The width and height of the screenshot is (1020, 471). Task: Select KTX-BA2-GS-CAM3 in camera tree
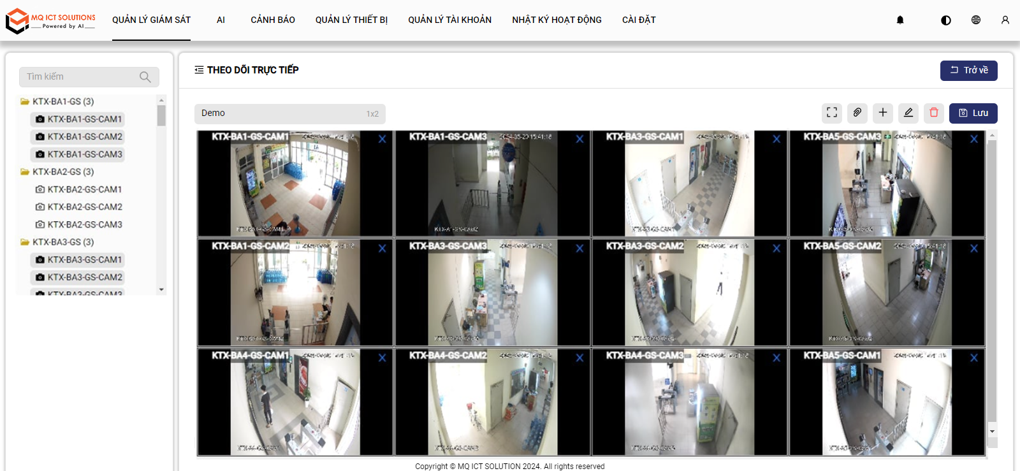point(78,224)
